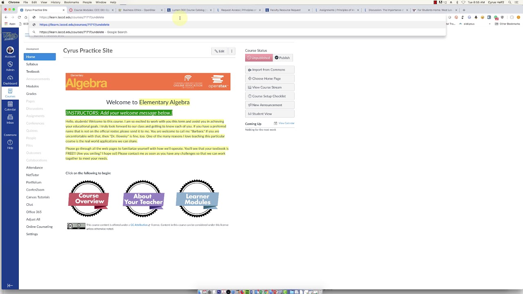Image resolution: width=523 pixels, height=294 pixels.
Task: Click the Learner Modules badge
Action: (197, 198)
